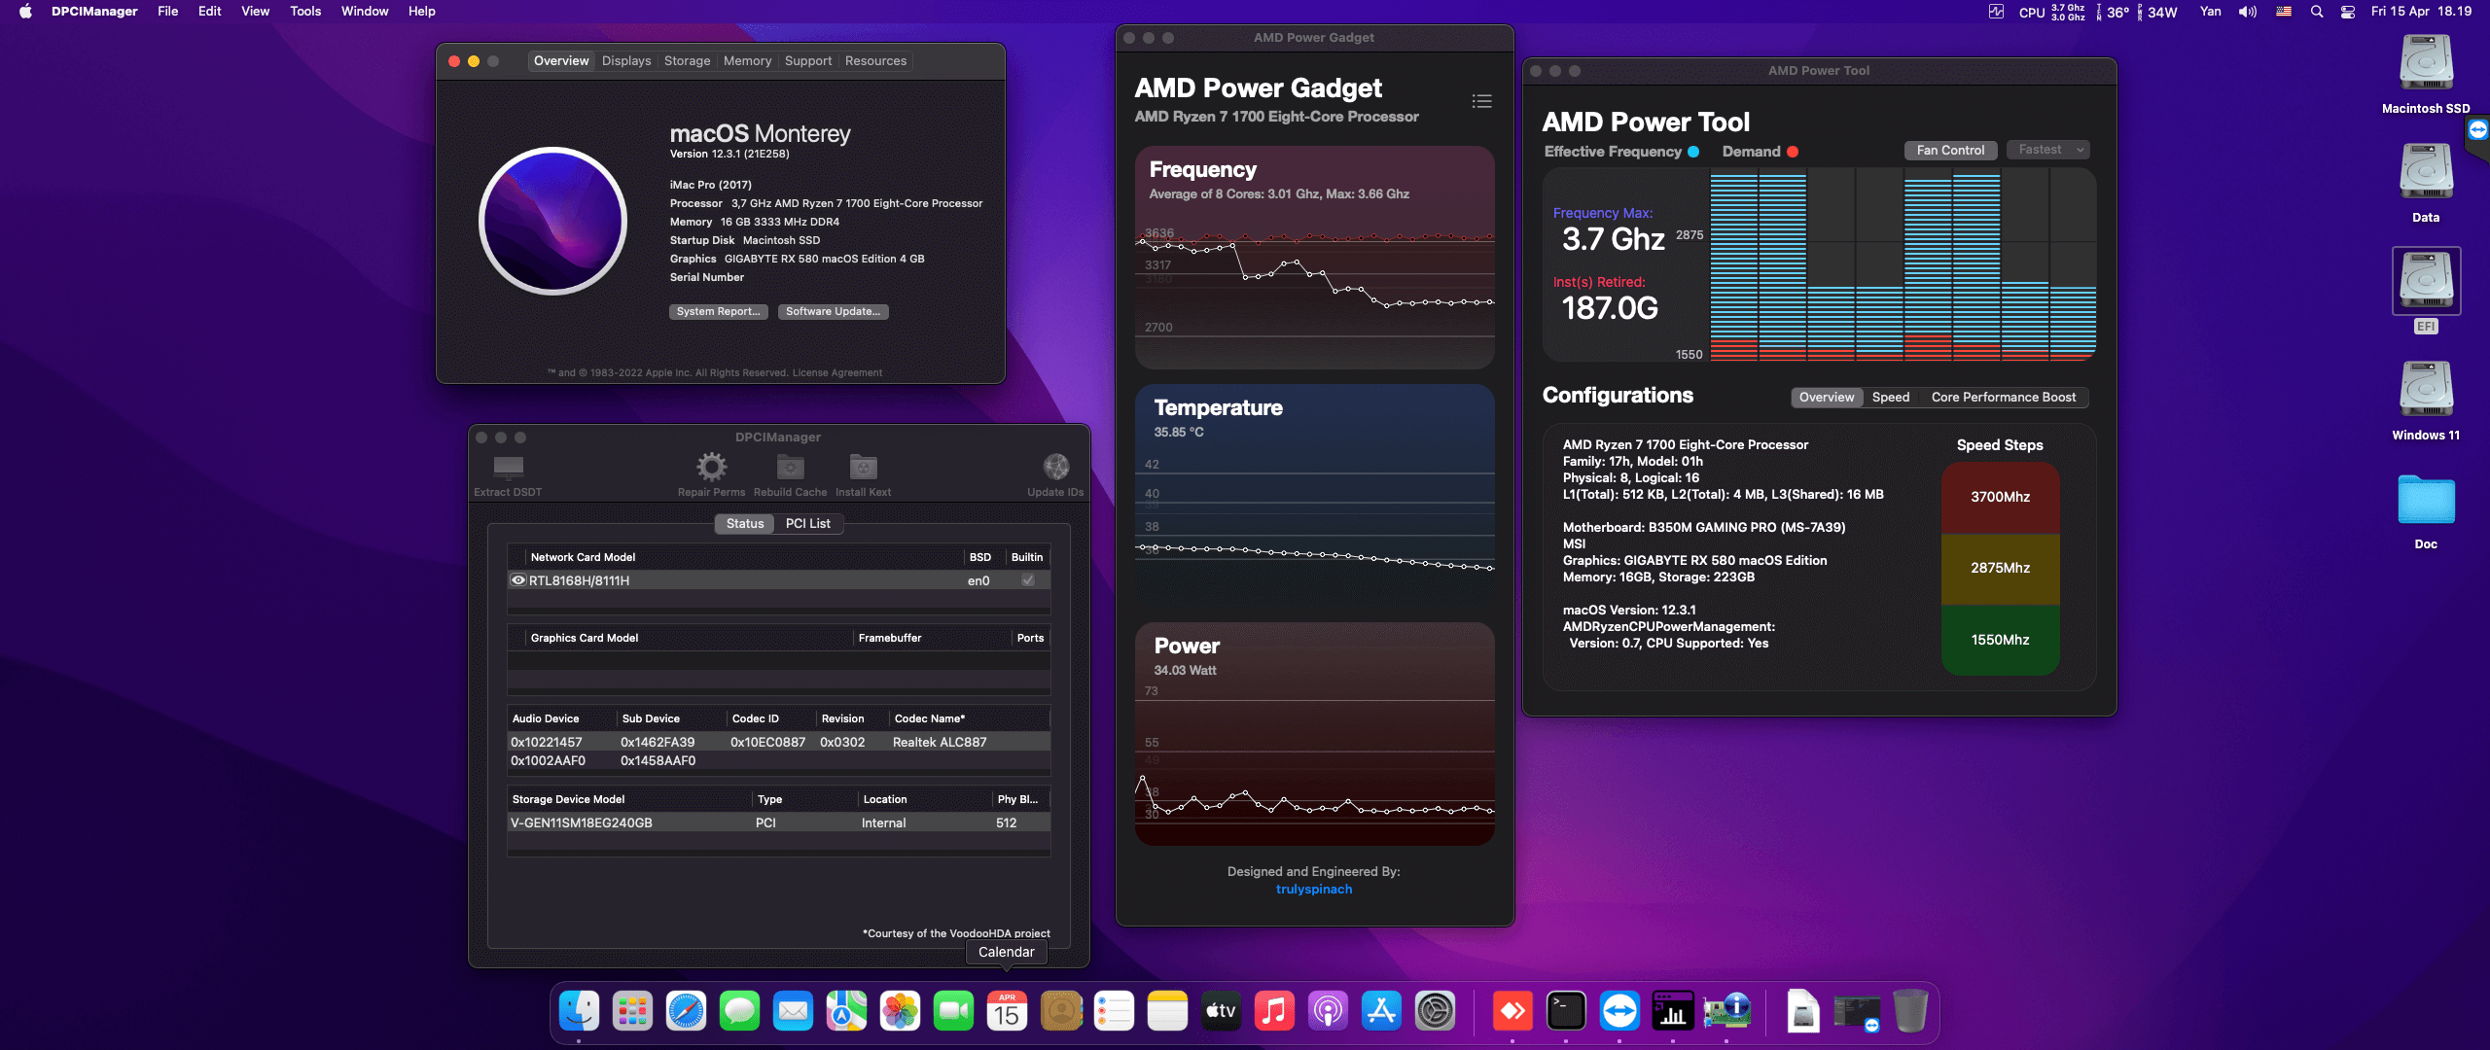Select Overview under Configurations

coord(1826,397)
